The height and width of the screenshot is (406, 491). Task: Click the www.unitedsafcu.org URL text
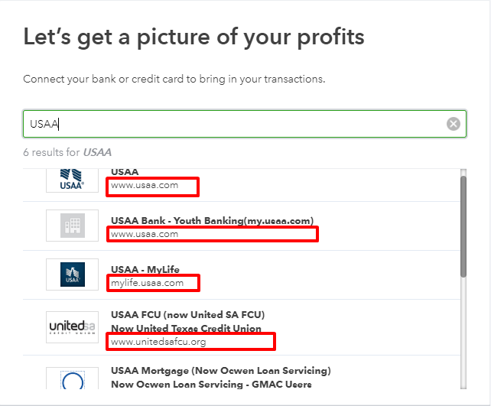(158, 342)
